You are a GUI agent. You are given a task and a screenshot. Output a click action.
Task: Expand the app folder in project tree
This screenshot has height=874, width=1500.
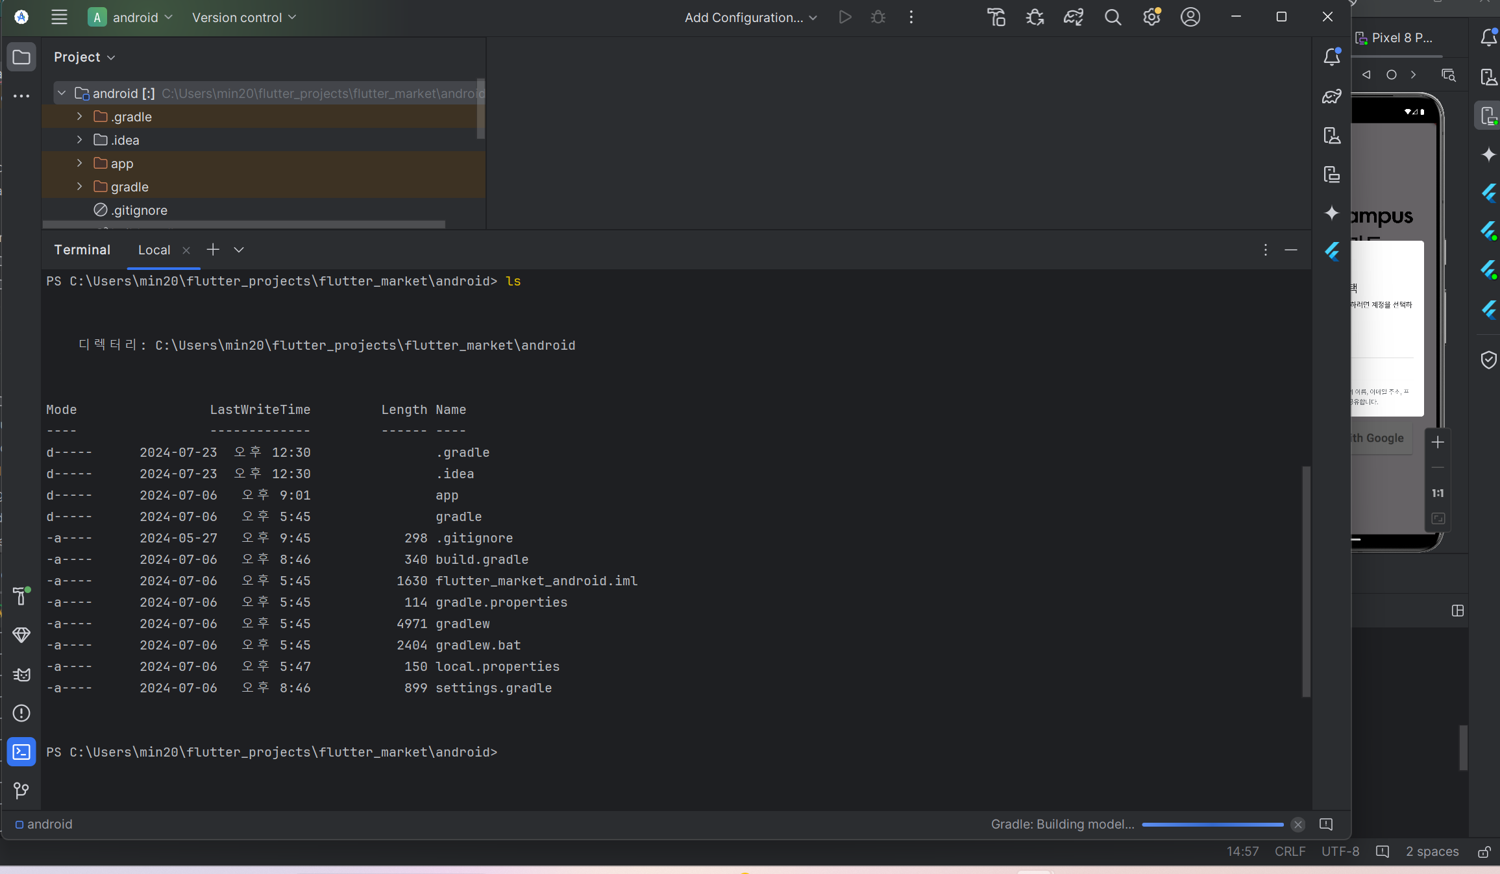point(79,164)
